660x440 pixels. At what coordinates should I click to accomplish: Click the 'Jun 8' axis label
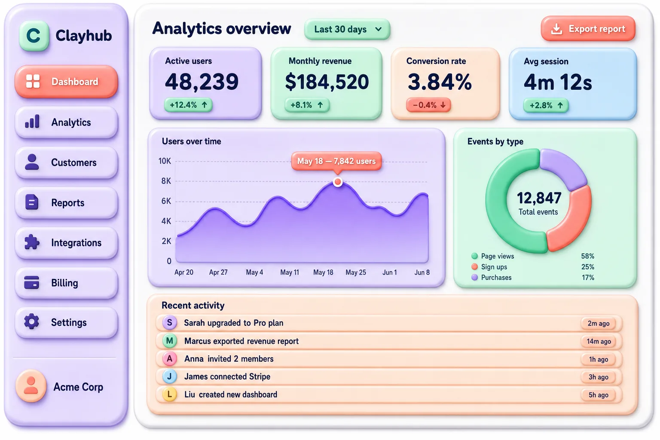(x=422, y=272)
